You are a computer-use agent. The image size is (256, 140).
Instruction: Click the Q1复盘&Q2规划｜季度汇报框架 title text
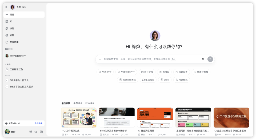[230, 131]
